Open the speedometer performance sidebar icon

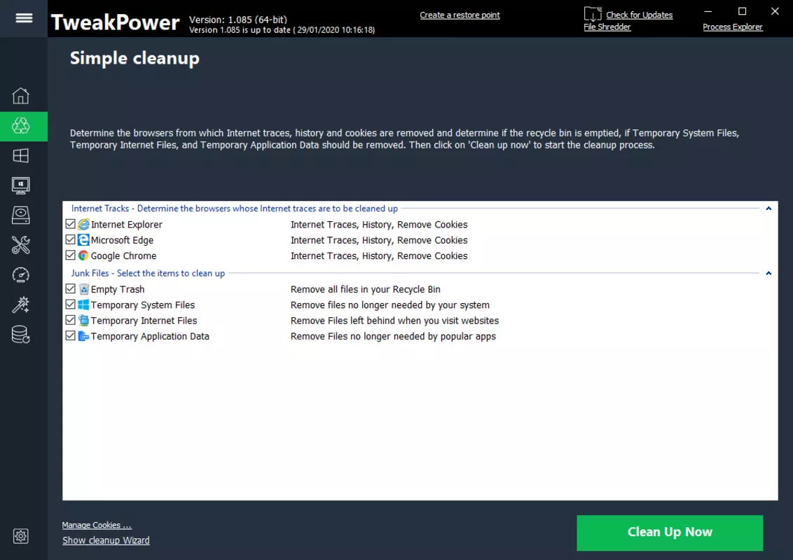21,275
